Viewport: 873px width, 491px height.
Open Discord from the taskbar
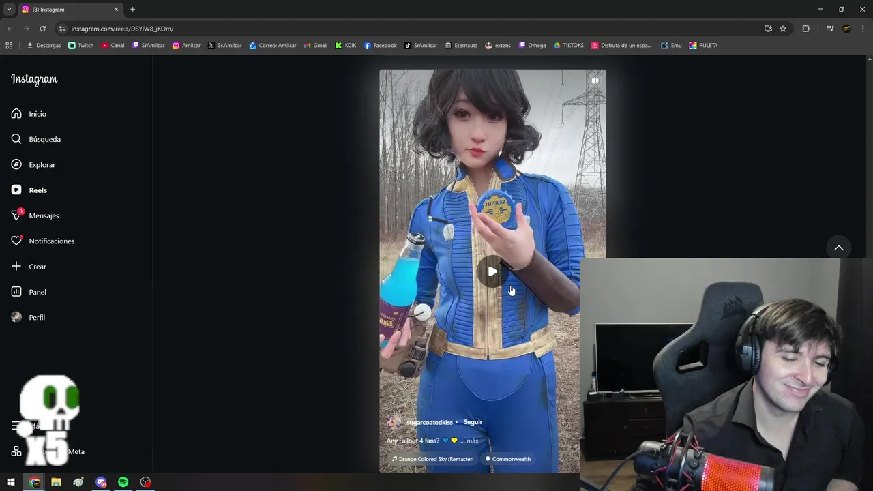101,482
